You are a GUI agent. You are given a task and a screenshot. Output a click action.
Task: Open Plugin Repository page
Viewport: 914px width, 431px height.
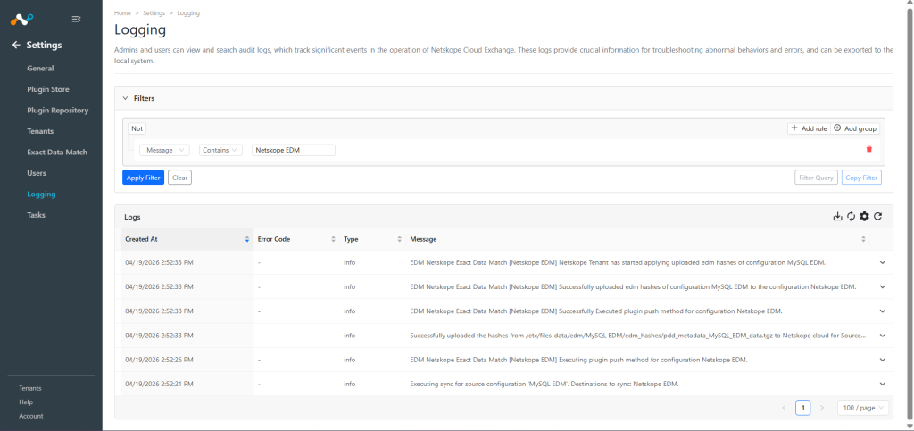click(58, 111)
